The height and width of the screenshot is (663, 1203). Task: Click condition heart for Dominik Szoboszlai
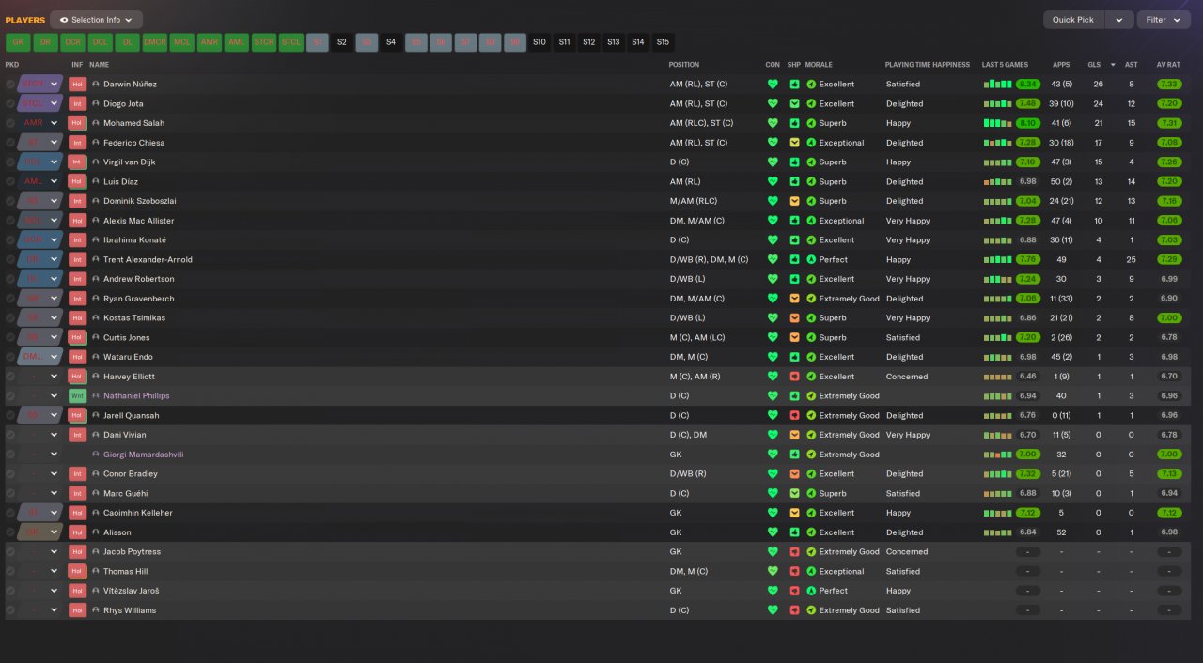tap(773, 201)
